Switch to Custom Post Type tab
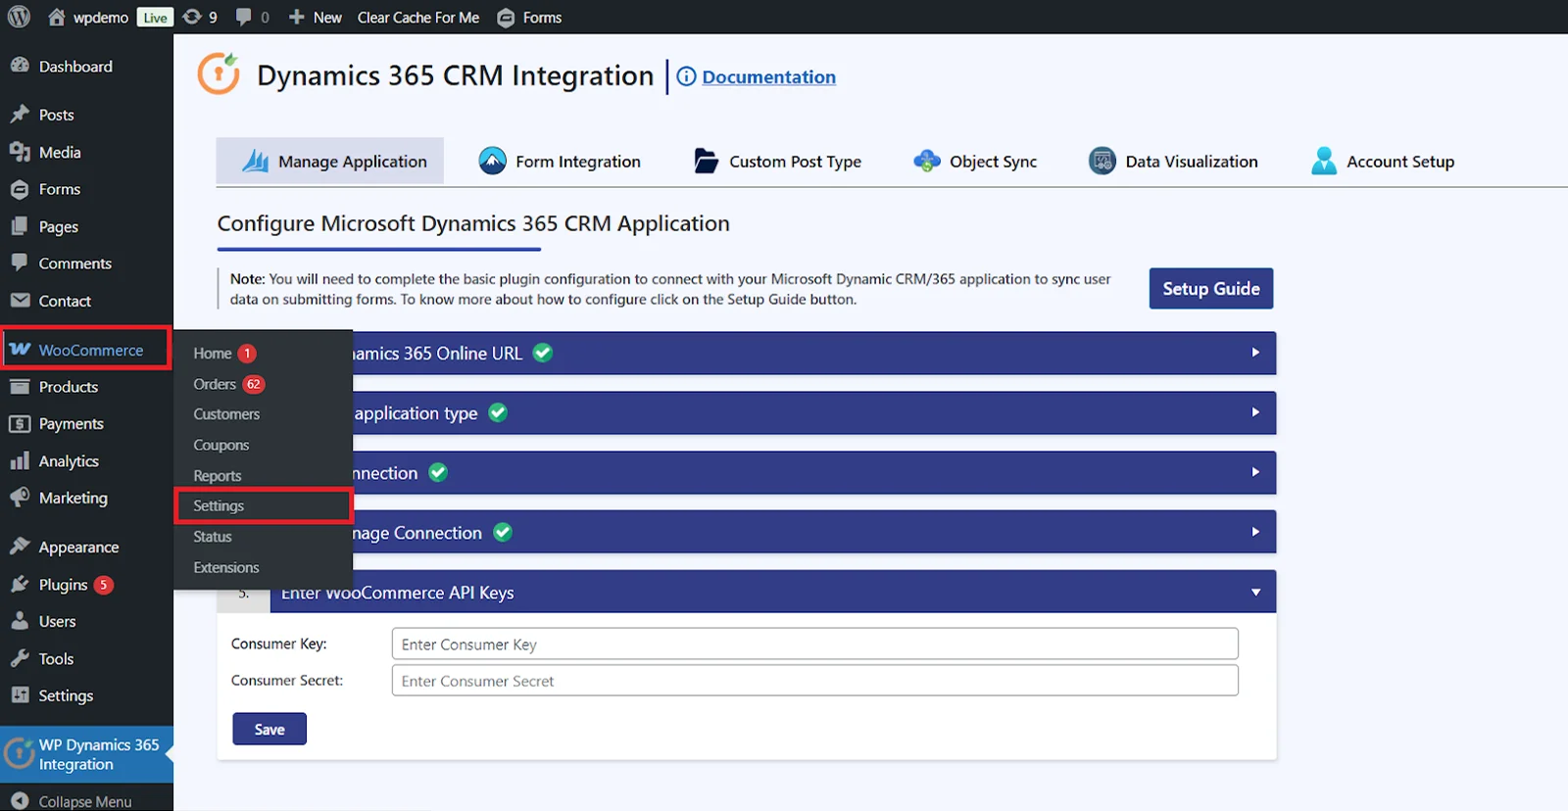1568x811 pixels. (777, 161)
